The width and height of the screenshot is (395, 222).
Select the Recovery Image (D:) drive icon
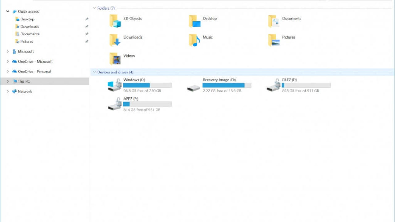pyautogui.click(x=194, y=88)
